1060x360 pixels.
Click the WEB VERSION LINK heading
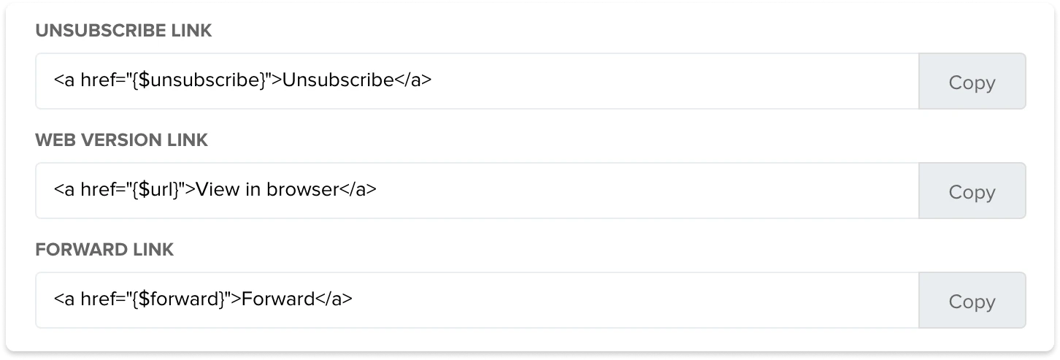pyautogui.click(x=122, y=141)
